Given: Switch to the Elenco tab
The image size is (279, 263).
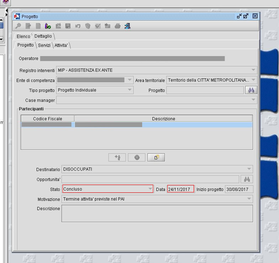Looking at the screenshot, I should [x=23, y=37].
